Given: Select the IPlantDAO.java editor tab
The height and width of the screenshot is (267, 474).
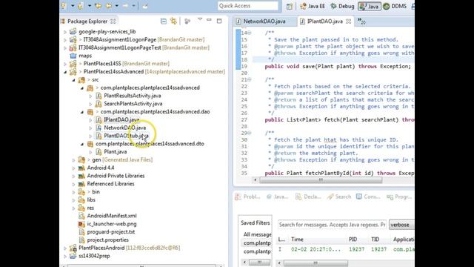Looking at the screenshot, I should click(x=324, y=22).
